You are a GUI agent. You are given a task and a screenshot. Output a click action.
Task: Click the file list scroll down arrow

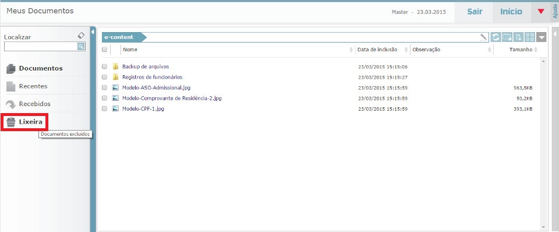coord(543,227)
